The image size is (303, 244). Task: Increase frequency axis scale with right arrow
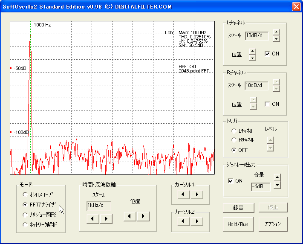tap(106, 219)
